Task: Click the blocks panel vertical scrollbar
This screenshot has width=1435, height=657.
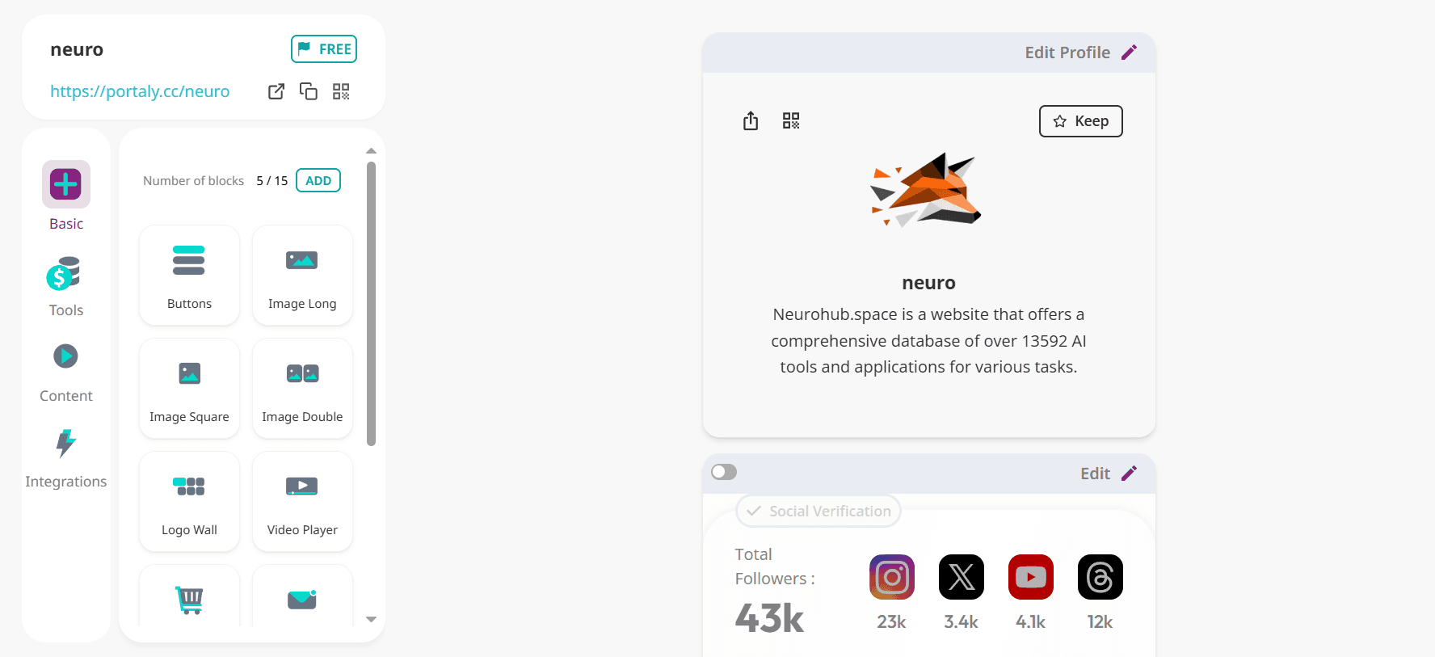Action: tap(372, 304)
